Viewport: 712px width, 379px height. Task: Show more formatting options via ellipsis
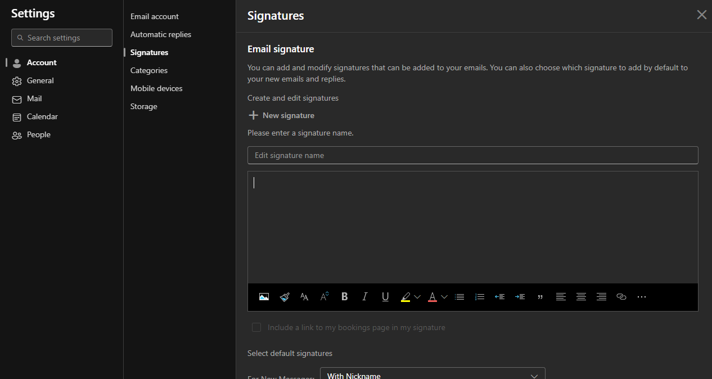click(642, 297)
